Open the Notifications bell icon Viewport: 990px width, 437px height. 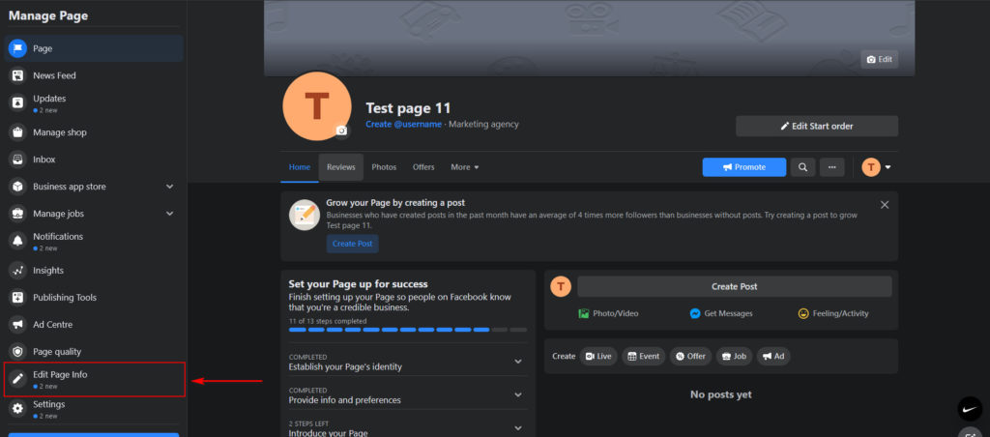pyautogui.click(x=17, y=241)
